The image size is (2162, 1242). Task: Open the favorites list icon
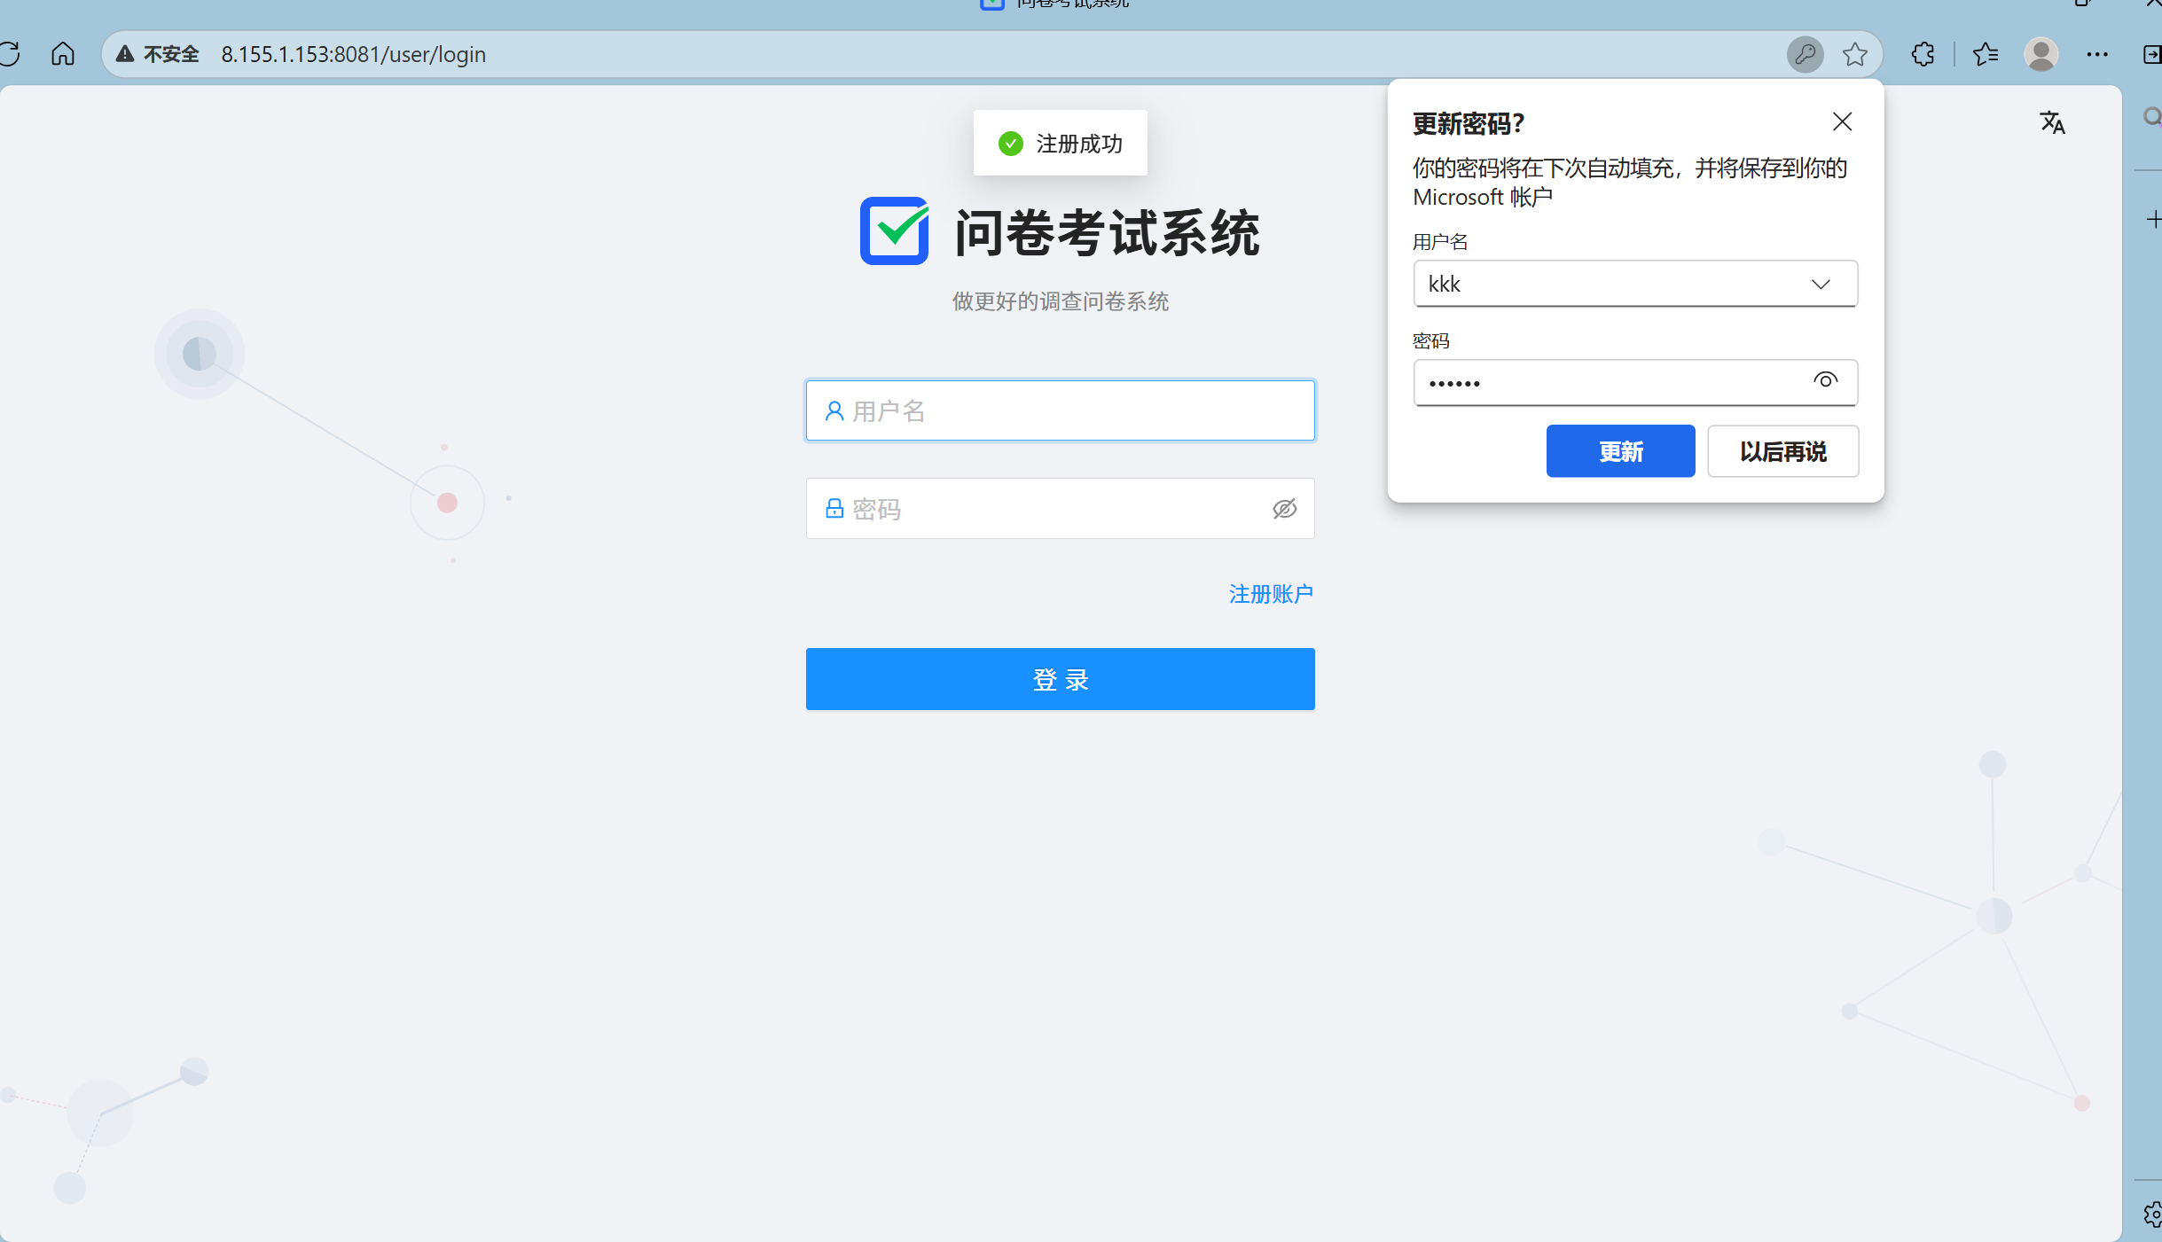[x=1986, y=54]
